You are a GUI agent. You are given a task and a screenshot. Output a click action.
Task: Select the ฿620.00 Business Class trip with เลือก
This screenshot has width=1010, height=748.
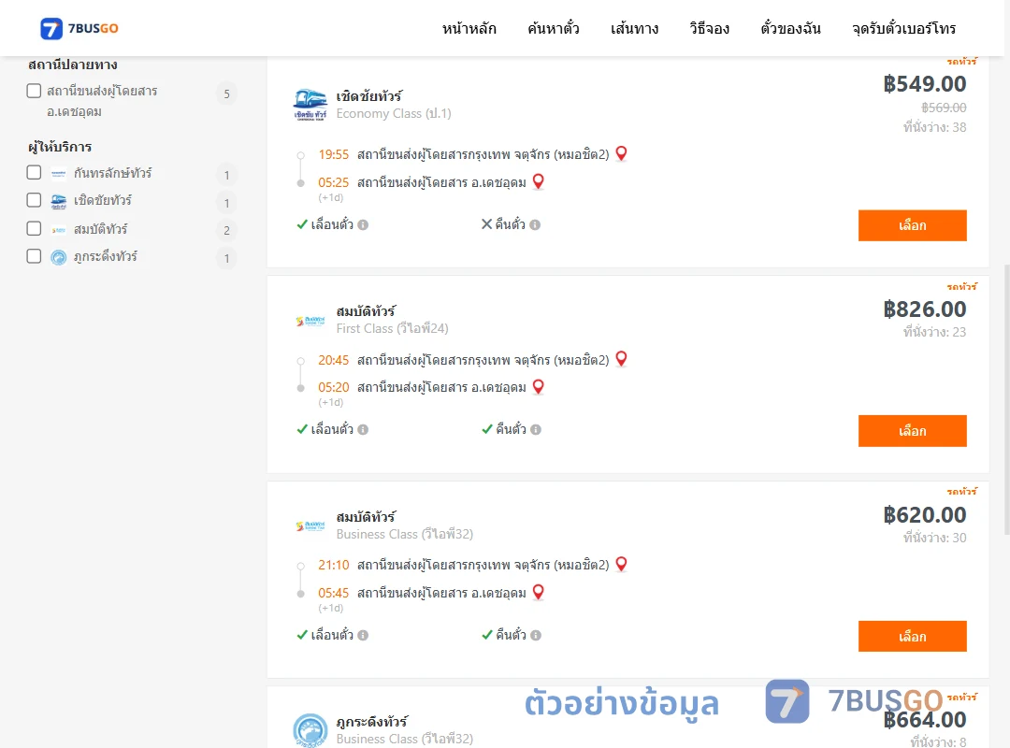tap(912, 637)
